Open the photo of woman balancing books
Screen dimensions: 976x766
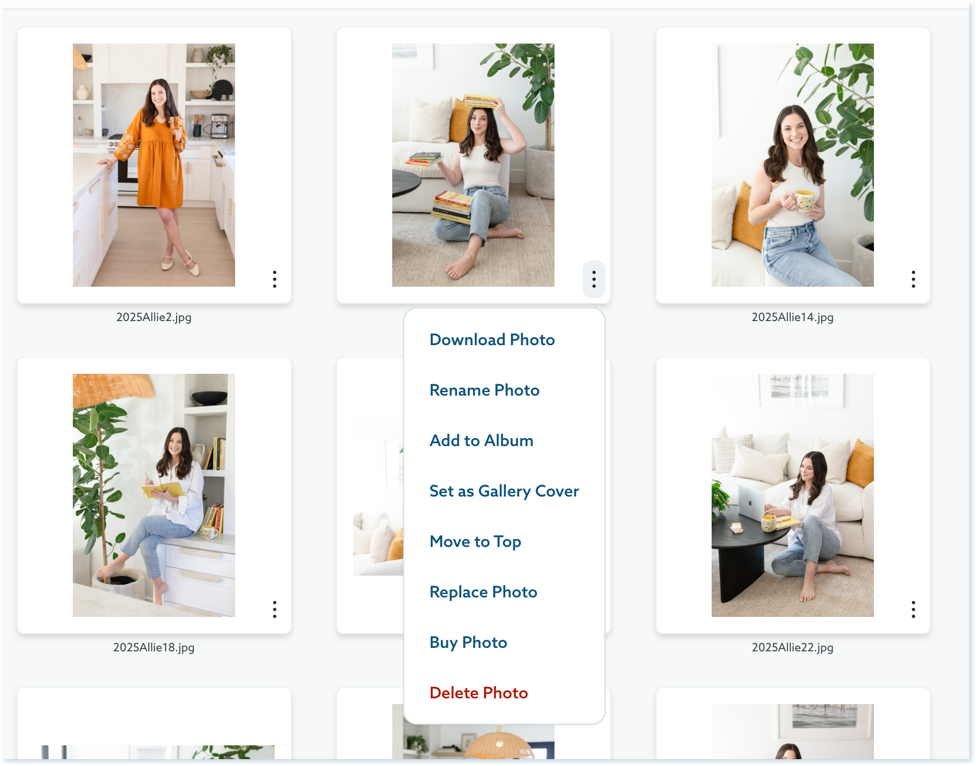[473, 165]
